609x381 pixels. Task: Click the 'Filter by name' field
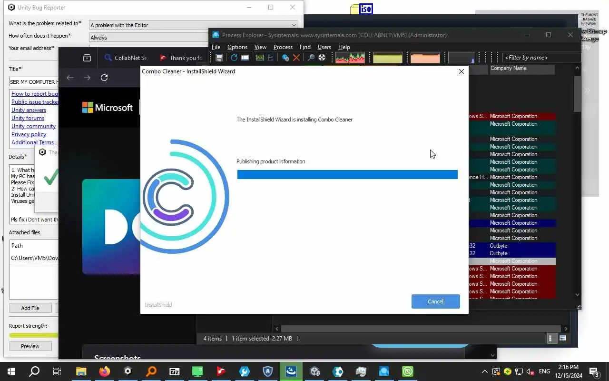click(541, 58)
